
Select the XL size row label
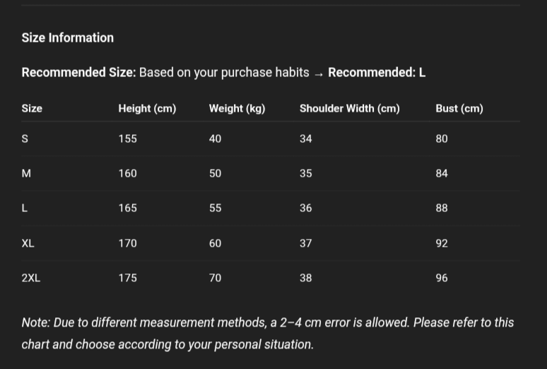click(x=28, y=244)
